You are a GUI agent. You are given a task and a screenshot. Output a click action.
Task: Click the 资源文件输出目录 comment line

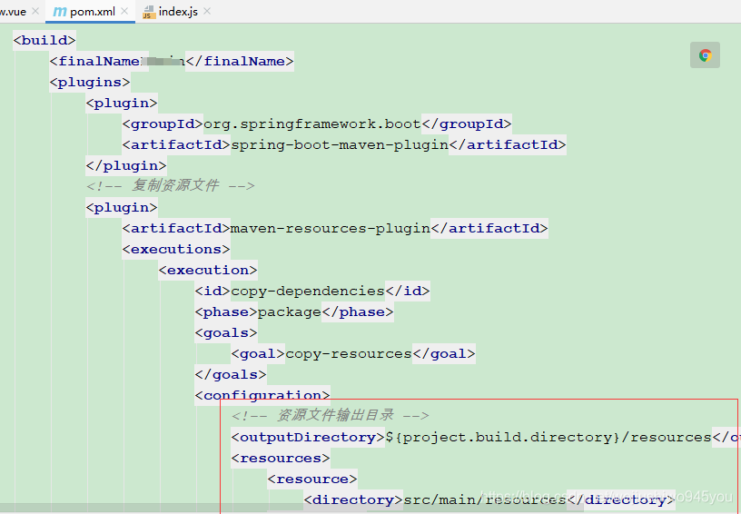pos(331,415)
